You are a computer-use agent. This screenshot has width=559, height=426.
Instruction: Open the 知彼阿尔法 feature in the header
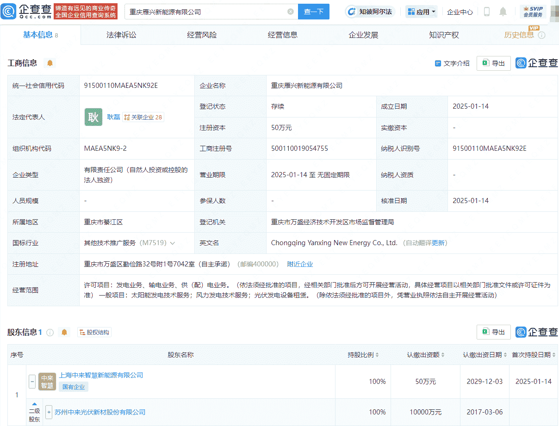point(369,11)
